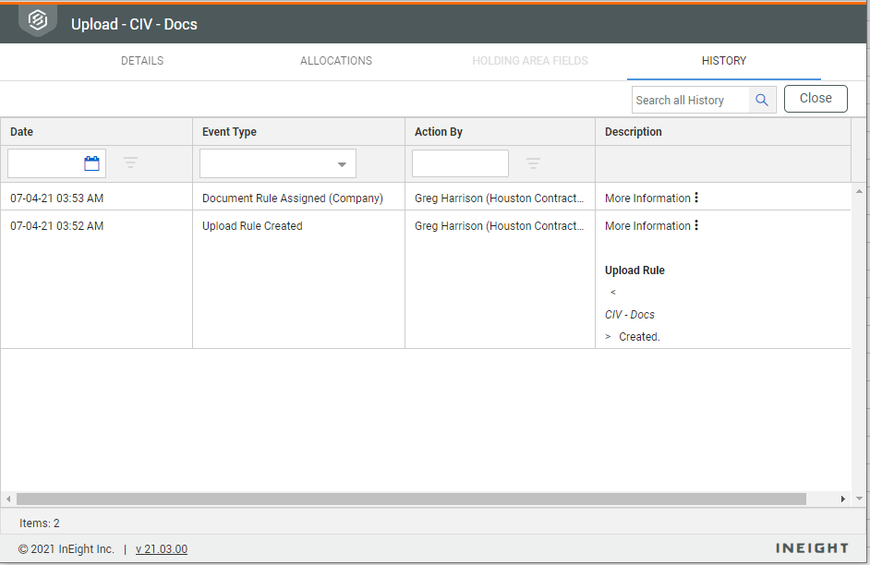Switch to the Details tab
The image size is (870, 565).
pyautogui.click(x=142, y=60)
